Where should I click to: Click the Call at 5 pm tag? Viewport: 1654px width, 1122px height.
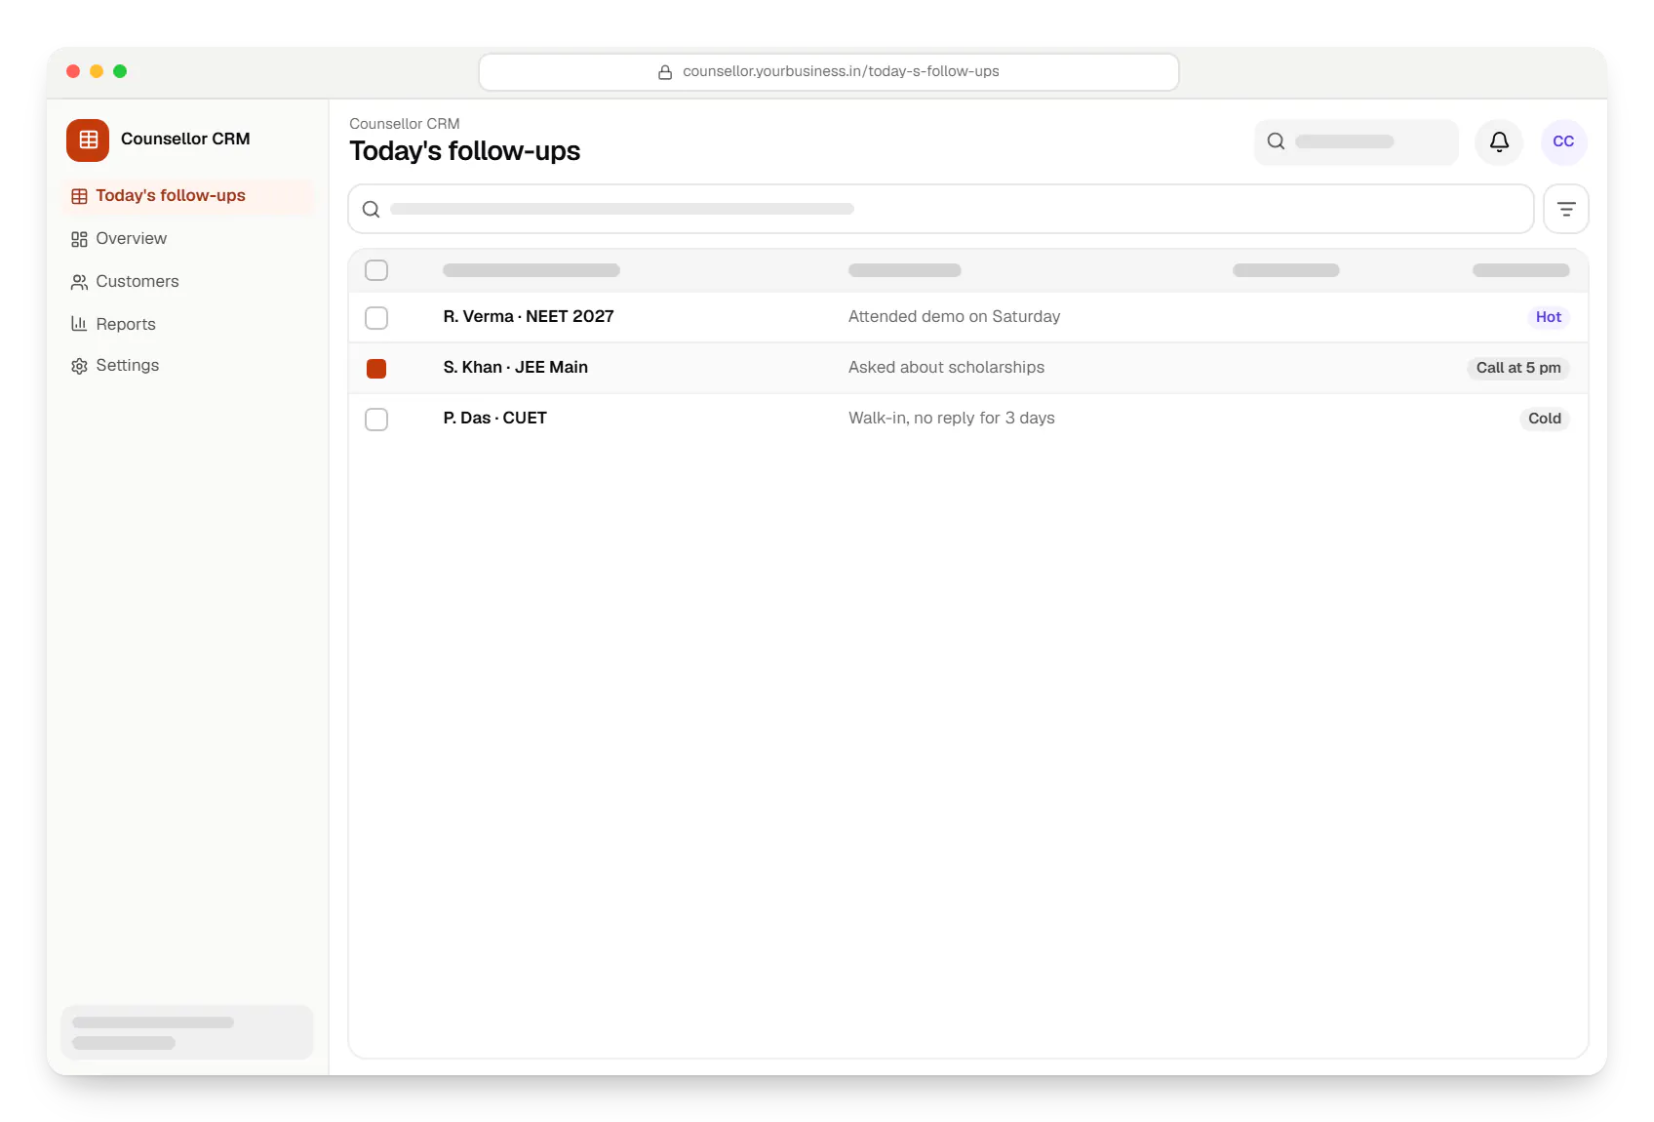pyautogui.click(x=1518, y=368)
